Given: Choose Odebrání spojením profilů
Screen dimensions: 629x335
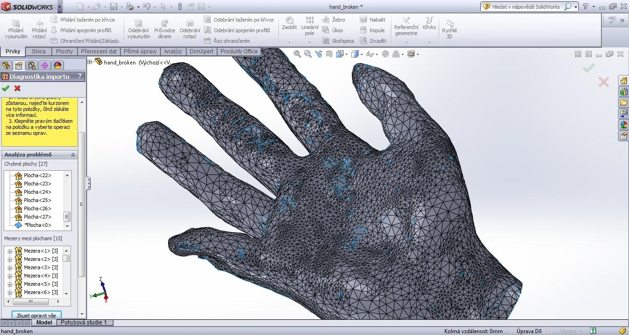Looking at the screenshot, I should pos(237,30).
